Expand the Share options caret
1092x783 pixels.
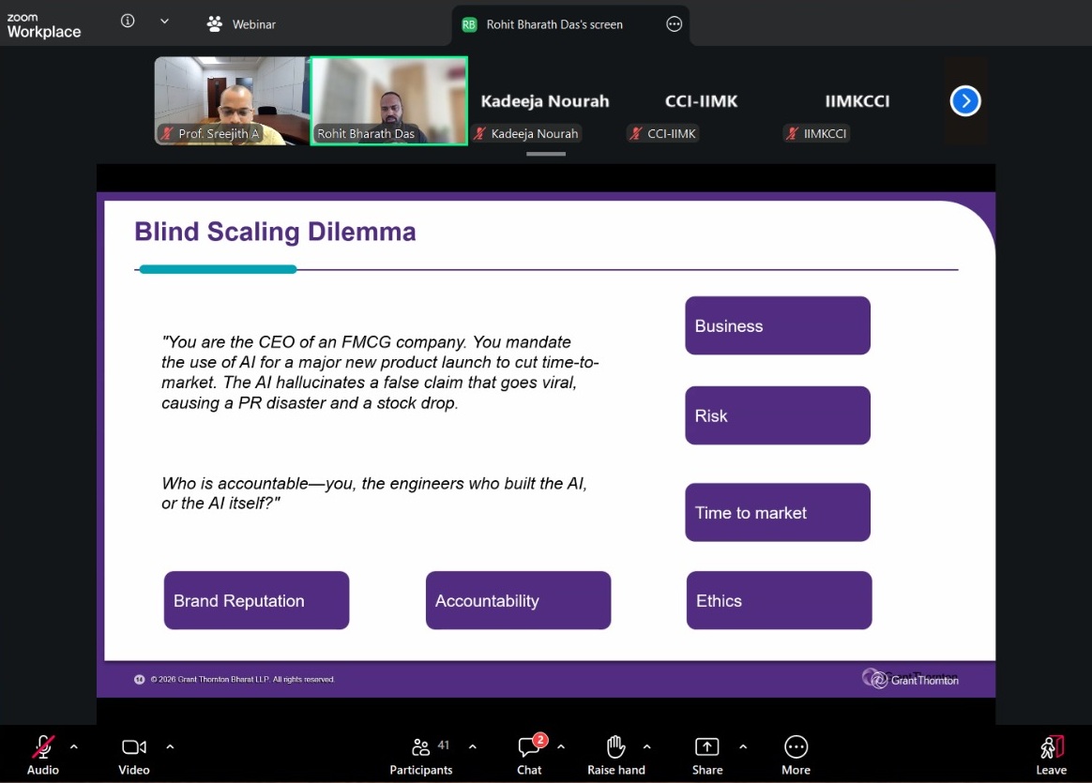(743, 746)
